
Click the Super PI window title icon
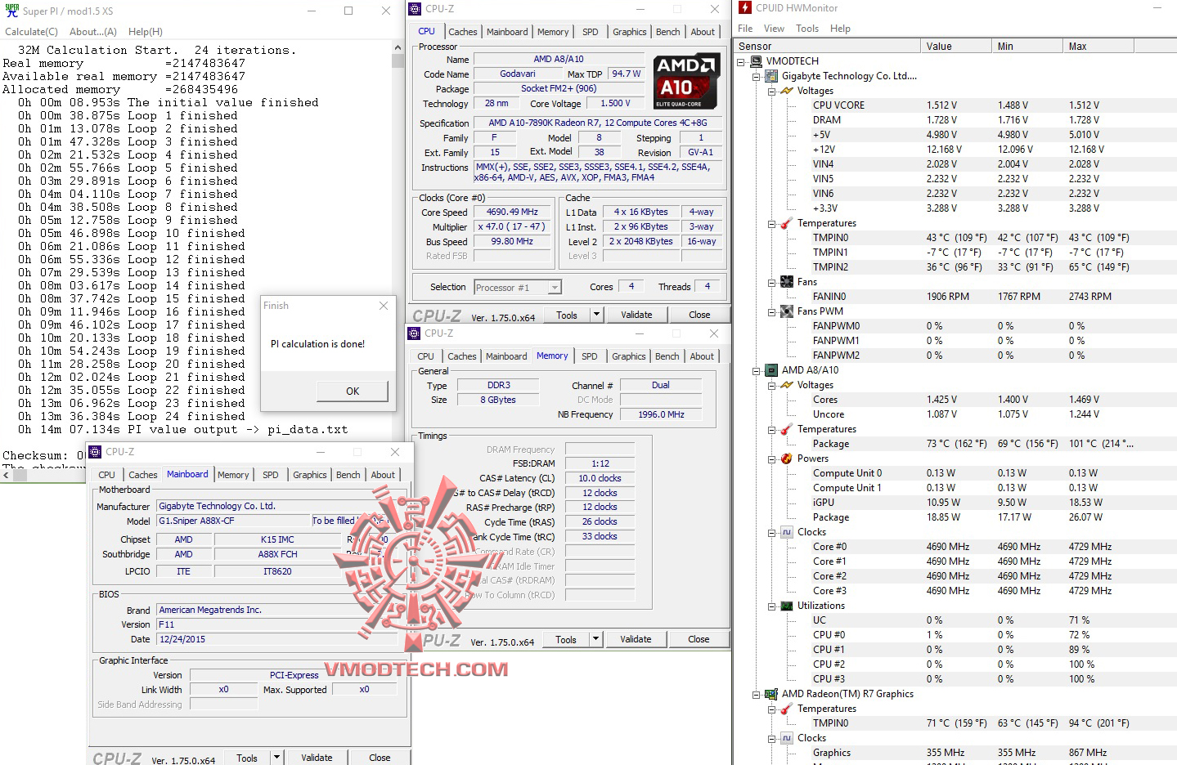(11, 11)
